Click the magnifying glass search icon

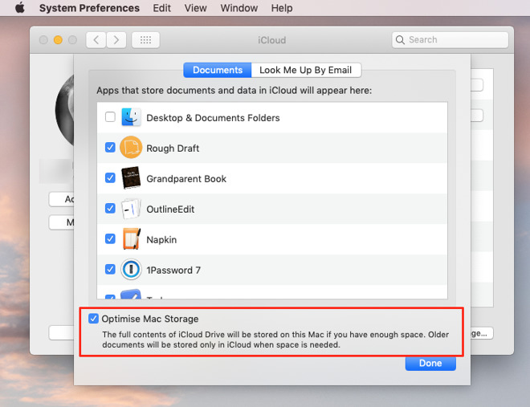click(400, 40)
